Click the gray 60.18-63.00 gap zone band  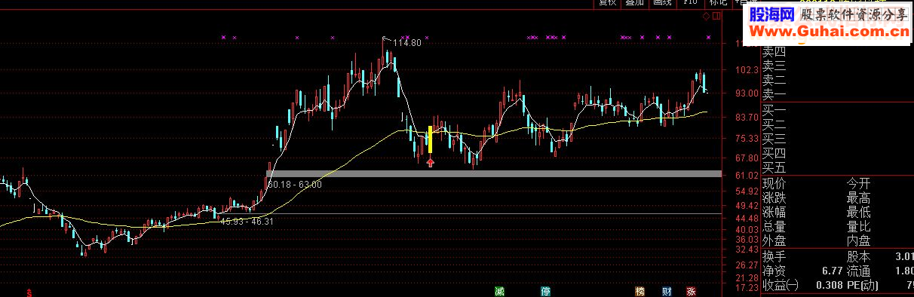click(494, 174)
